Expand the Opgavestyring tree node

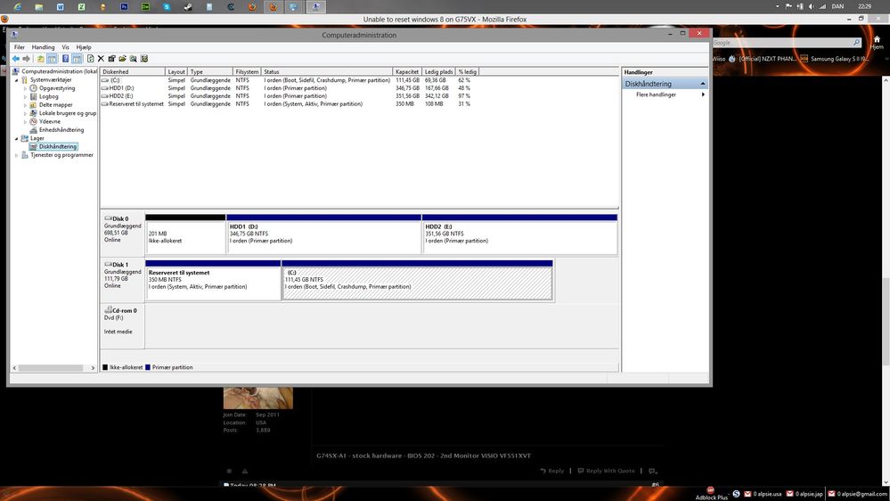[26, 88]
